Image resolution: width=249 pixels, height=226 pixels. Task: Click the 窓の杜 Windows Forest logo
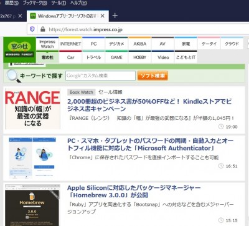tap(19, 50)
